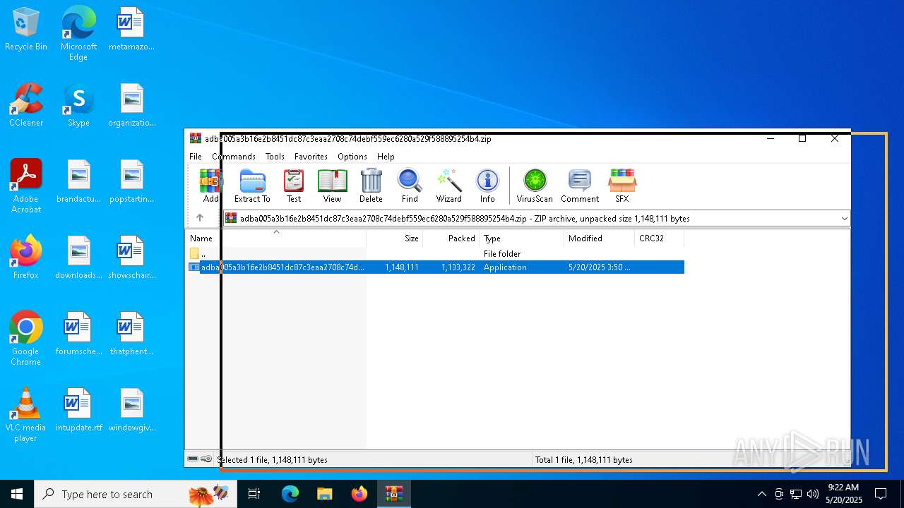
Task: Click WinRAR taskbar button
Action: (393, 494)
